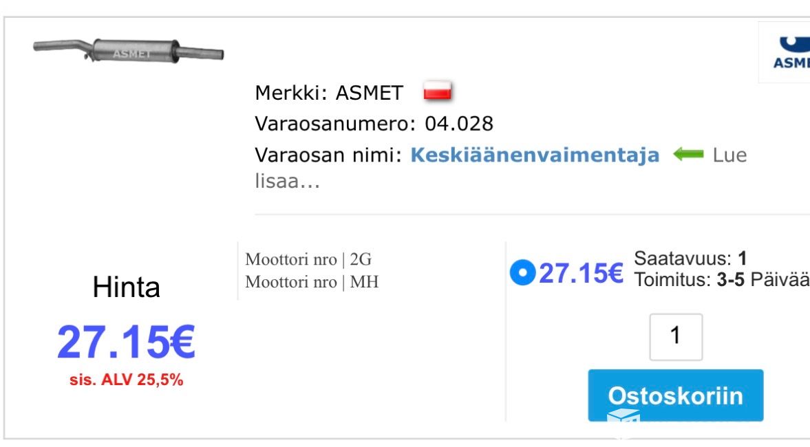This screenshot has height=447, width=810.
Task: Click the large blue 27.15€ price under Hinta
Action: 126,342
